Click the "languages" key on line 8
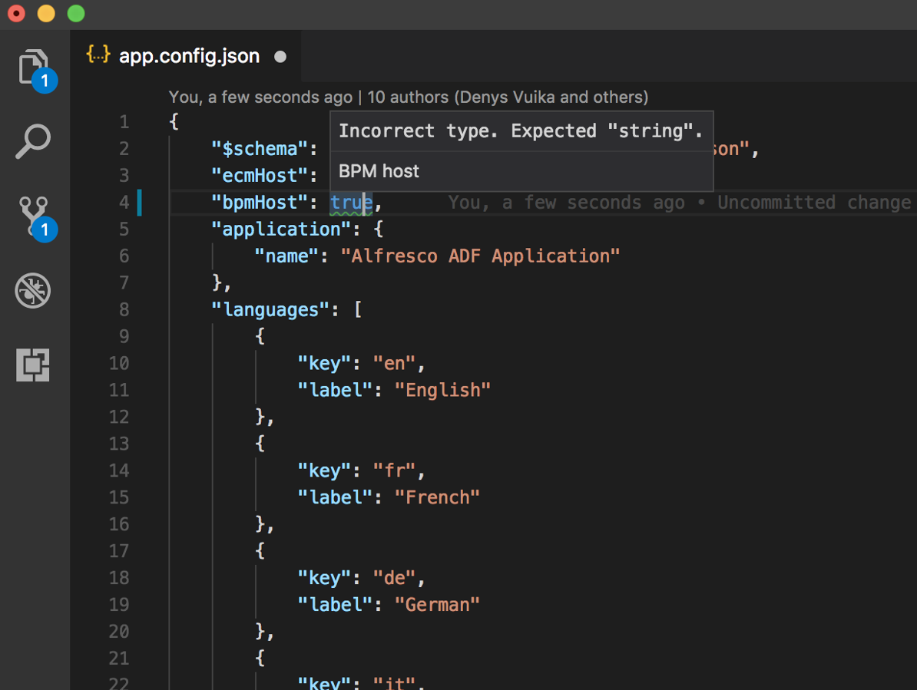Image resolution: width=917 pixels, height=690 pixels. point(271,309)
